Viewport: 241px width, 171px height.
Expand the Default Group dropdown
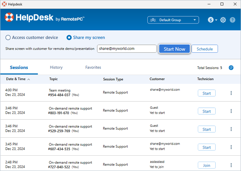pos(173,20)
